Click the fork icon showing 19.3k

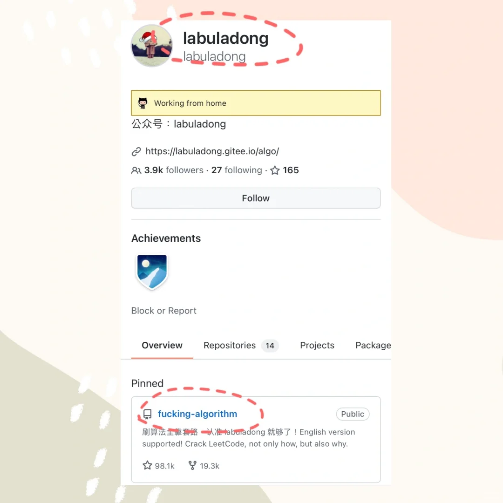pos(192,465)
